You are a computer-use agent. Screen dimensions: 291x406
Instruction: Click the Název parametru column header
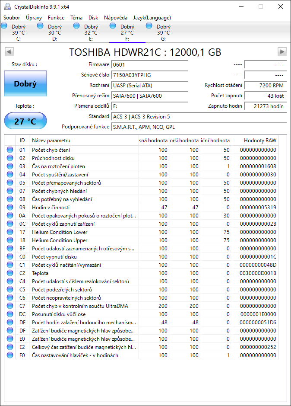(84, 141)
